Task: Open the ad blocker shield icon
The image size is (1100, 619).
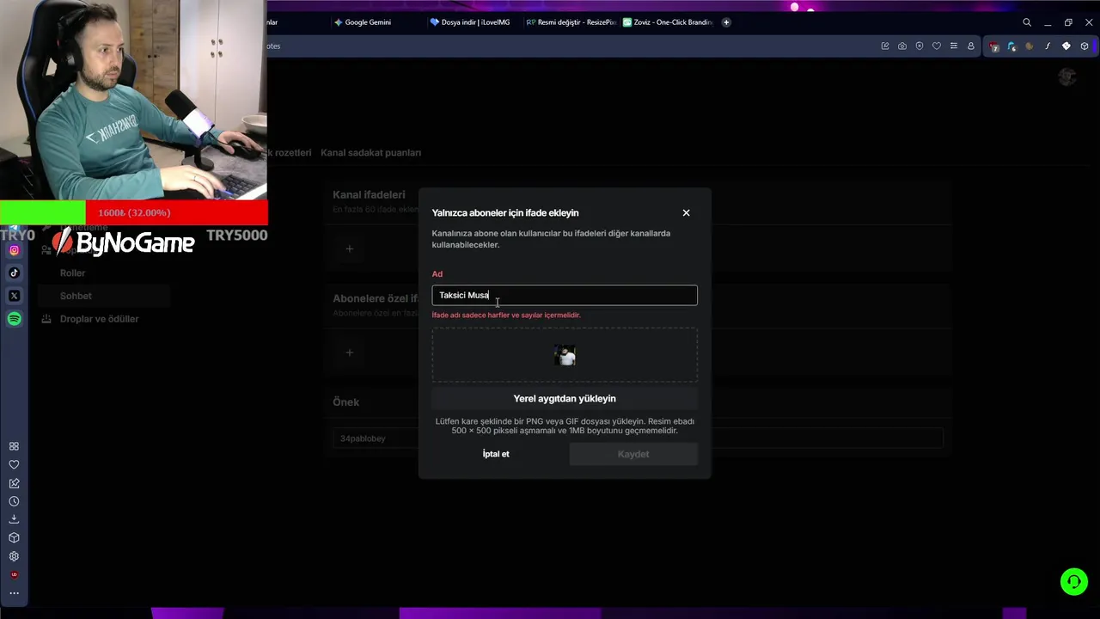Action: point(920,46)
